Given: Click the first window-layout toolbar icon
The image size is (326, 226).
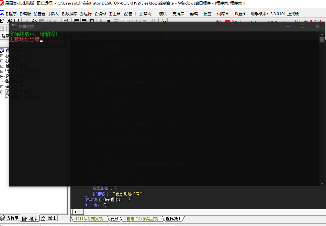Looking at the screenshot, I should click(x=77, y=21).
